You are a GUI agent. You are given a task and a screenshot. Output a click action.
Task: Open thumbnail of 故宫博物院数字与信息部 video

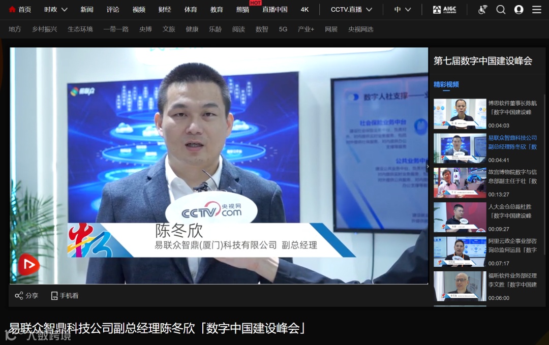pos(460,182)
